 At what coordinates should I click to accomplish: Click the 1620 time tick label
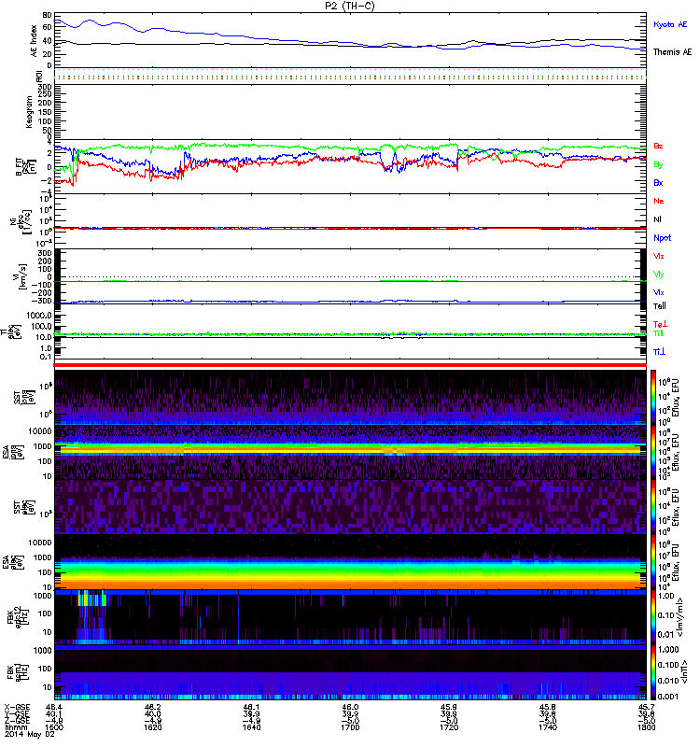click(x=153, y=727)
